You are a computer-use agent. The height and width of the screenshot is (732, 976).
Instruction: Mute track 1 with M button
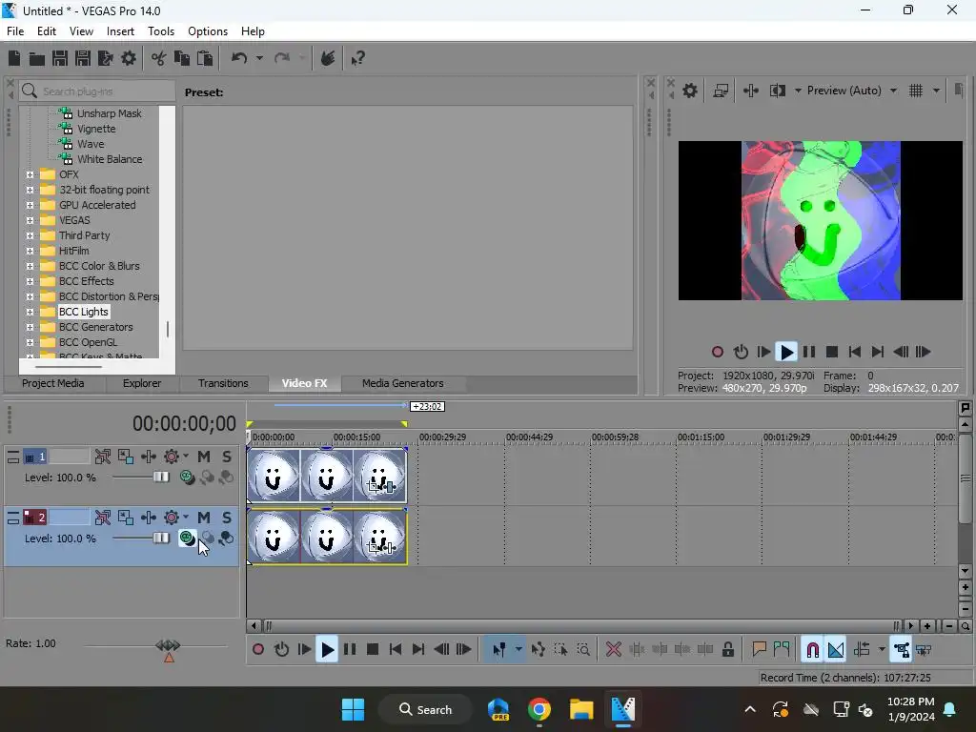204,457
